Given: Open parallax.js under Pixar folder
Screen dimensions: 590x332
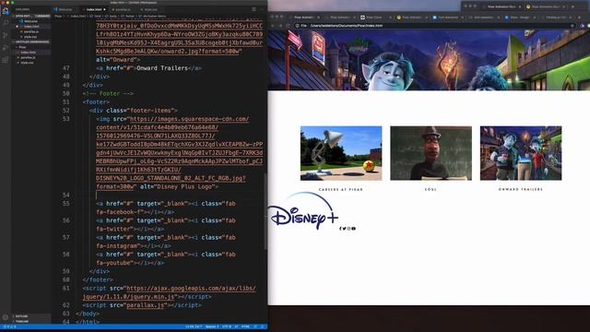Looking at the screenshot, I should tap(29, 57).
